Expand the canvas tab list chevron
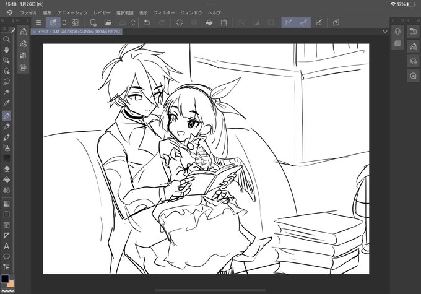The width and height of the screenshot is (421, 294). point(385,32)
